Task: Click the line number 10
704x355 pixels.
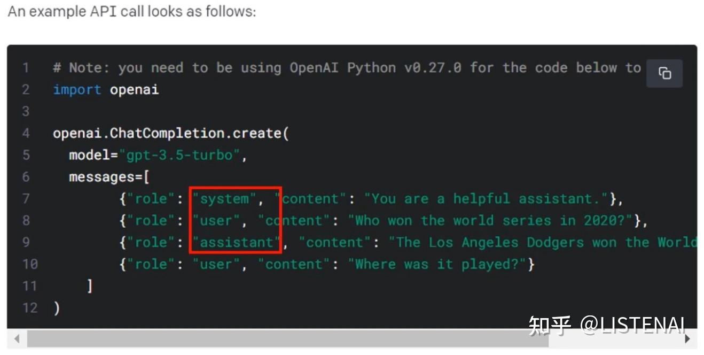Action: click(30, 264)
